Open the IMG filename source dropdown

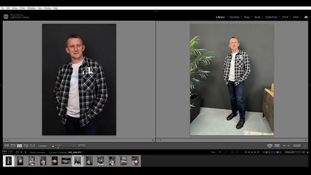coord(76,152)
